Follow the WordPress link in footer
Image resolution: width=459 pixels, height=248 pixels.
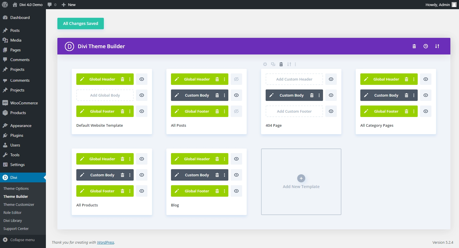click(106, 242)
